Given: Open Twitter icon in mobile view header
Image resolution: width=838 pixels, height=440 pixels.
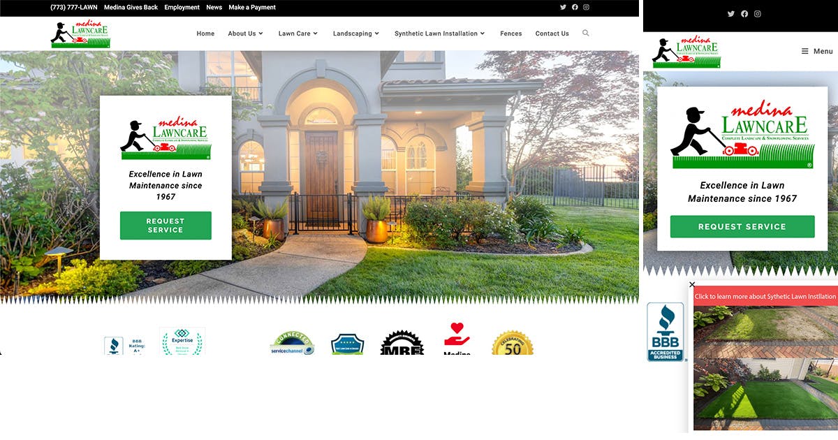Looking at the screenshot, I should point(731,14).
